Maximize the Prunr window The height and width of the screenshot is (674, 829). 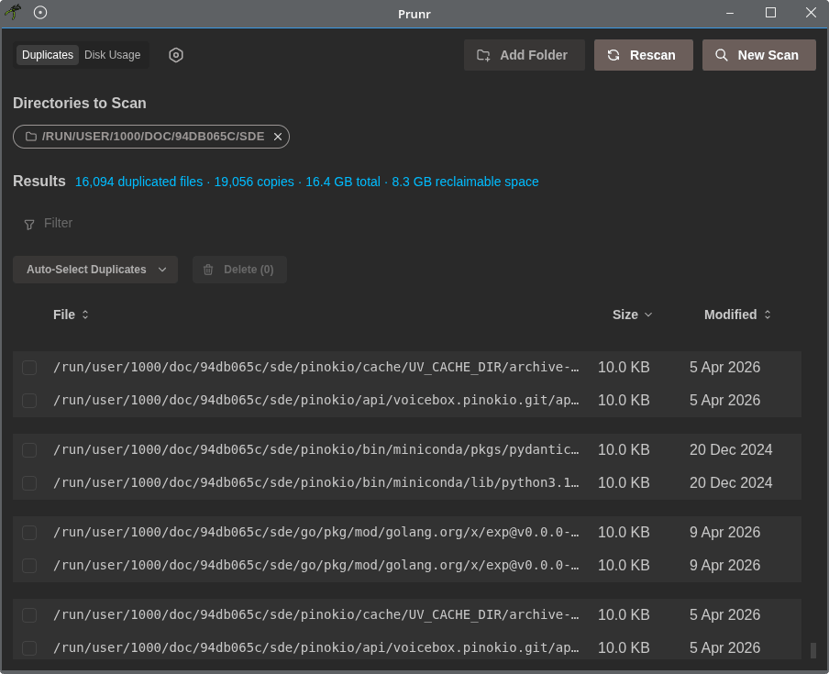(x=770, y=13)
